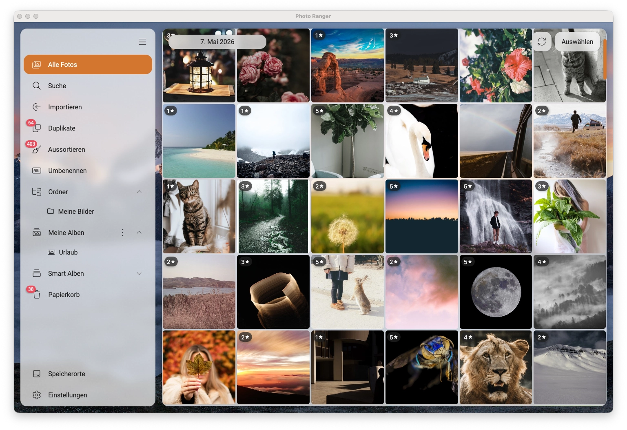Open the Speicherorte entry
Screen dimensions: 627x430
88,374
